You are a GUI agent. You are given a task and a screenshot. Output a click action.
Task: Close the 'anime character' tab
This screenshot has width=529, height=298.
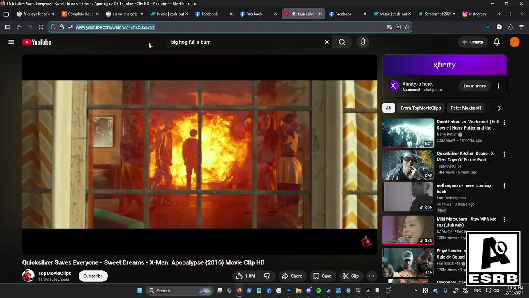pyautogui.click(x=142, y=14)
